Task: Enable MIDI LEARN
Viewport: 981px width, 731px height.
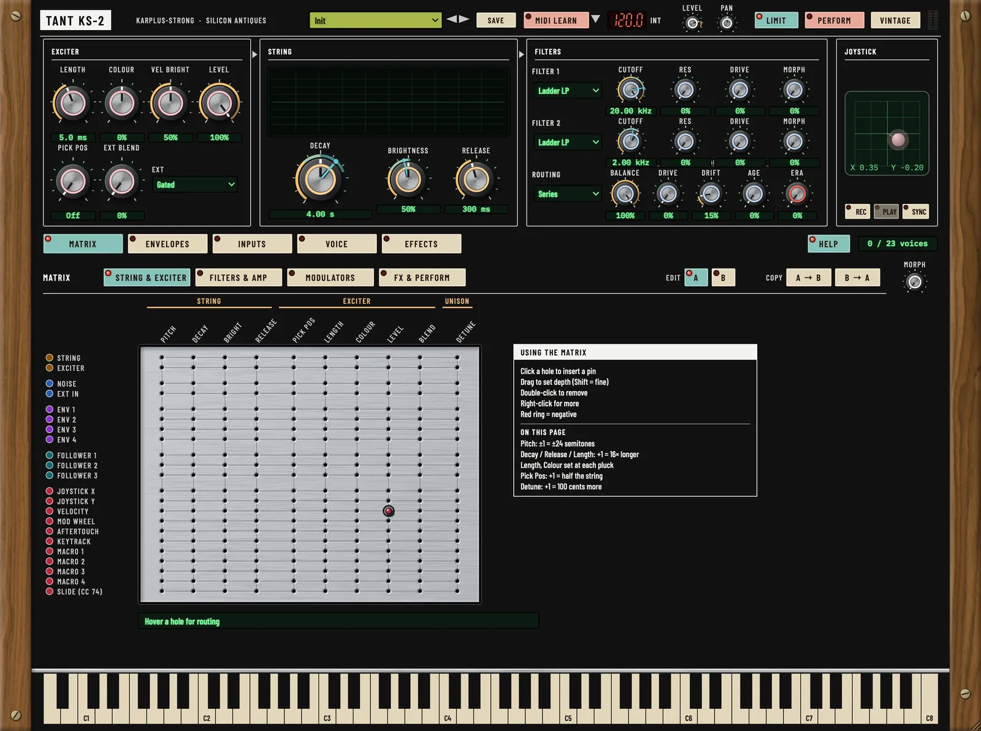Action: coord(556,20)
